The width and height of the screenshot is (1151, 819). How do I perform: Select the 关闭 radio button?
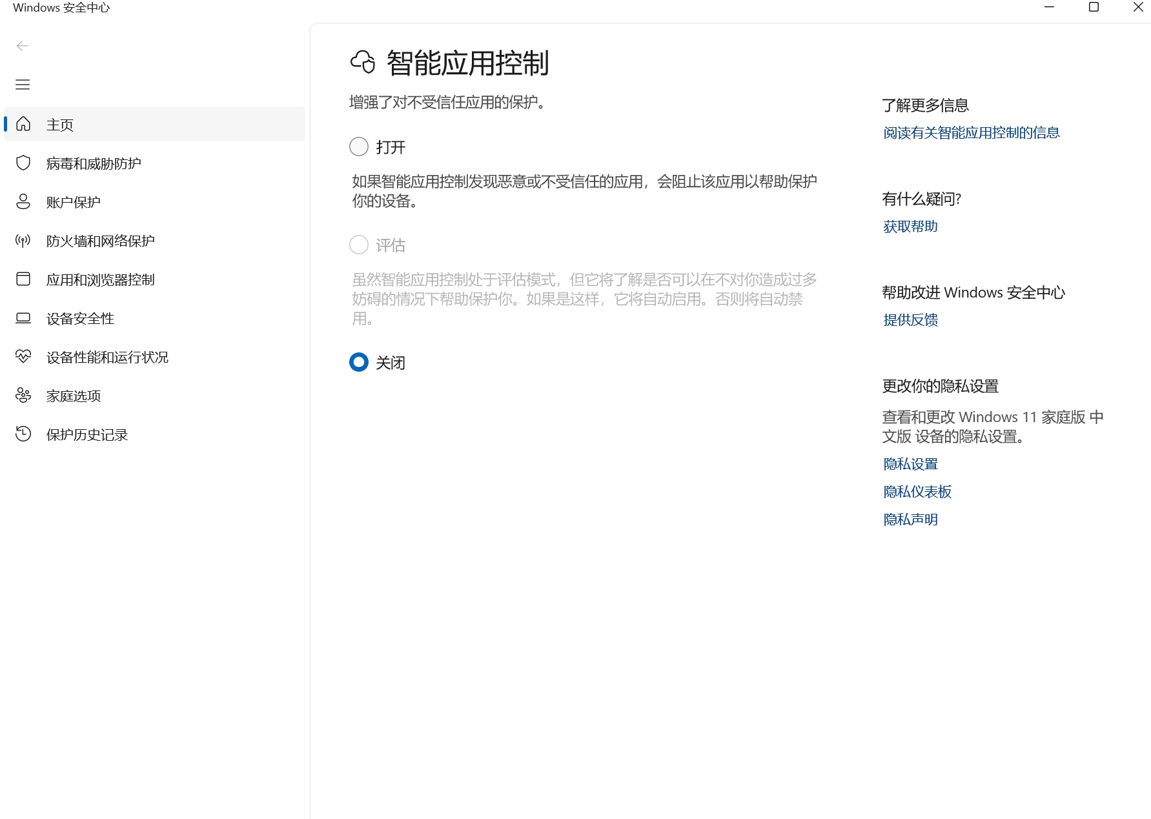point(359,362)
